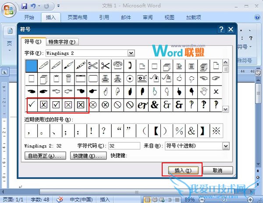263x203 pixels.
Task: Click dialog help question mark button
Action: pyautogui.click(x=221, y=29)
